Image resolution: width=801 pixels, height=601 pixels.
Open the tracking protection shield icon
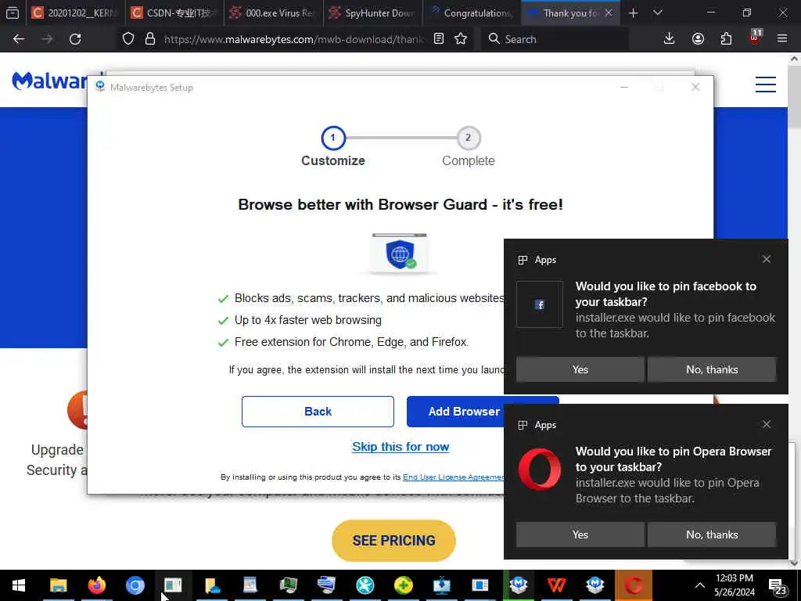128,39
